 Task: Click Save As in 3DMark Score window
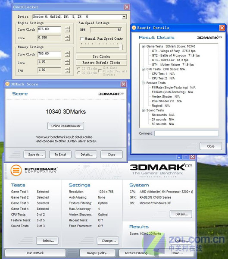point(35,155)
